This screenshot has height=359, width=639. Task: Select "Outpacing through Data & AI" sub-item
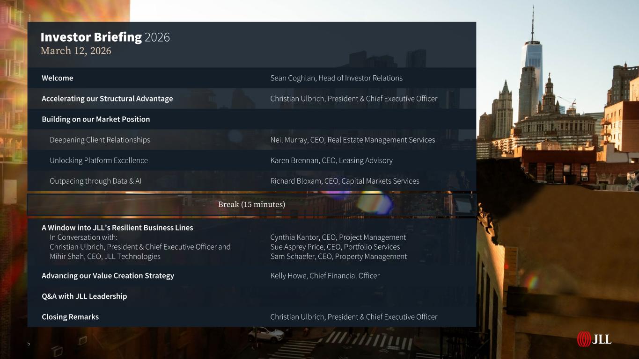(95, 181)
